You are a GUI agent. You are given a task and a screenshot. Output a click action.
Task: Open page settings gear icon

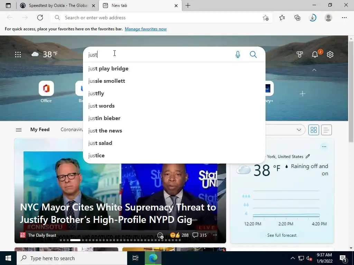point(330,55)
